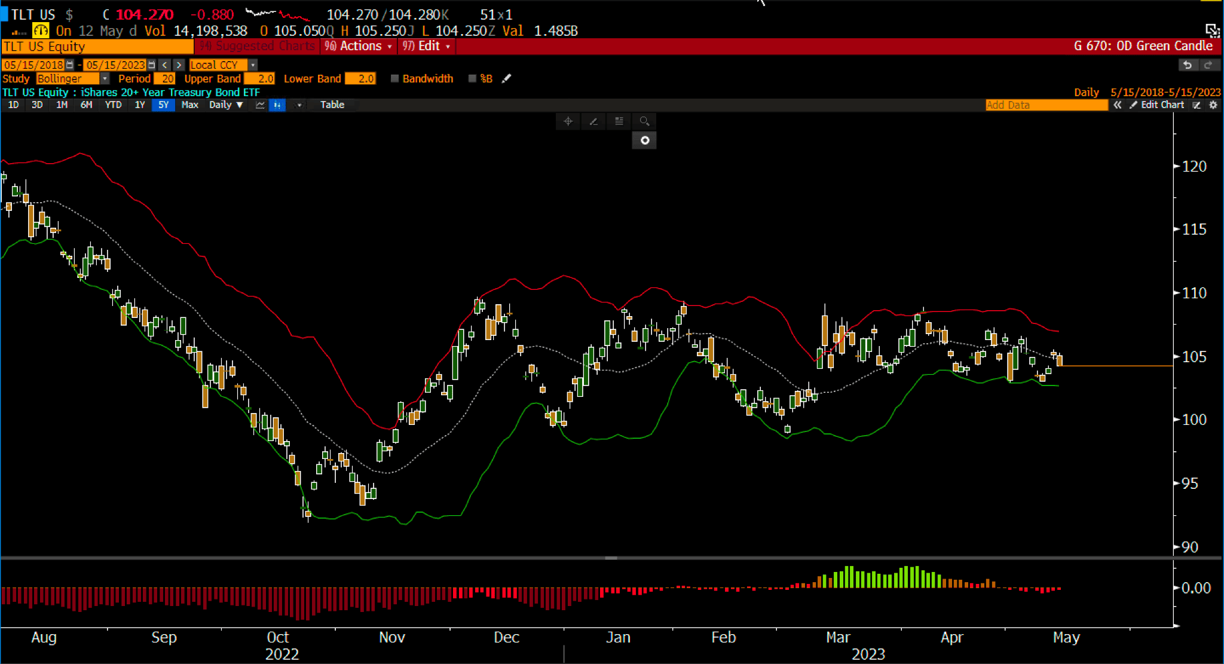The height and width of the screenshot is (664, 1224).
Task: Click the crosshair tool icon above the chart
Action: pos(568,121)
